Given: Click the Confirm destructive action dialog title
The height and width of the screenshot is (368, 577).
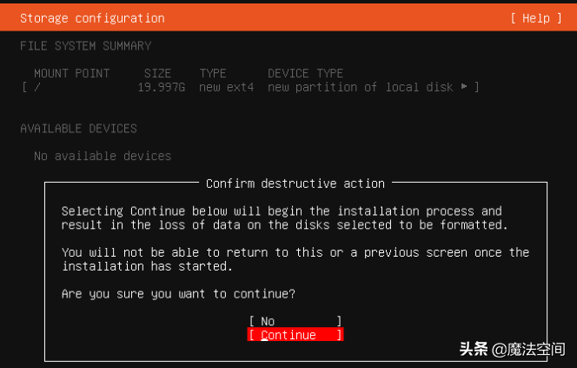Looking at the screenshot, I should point(295,184).
